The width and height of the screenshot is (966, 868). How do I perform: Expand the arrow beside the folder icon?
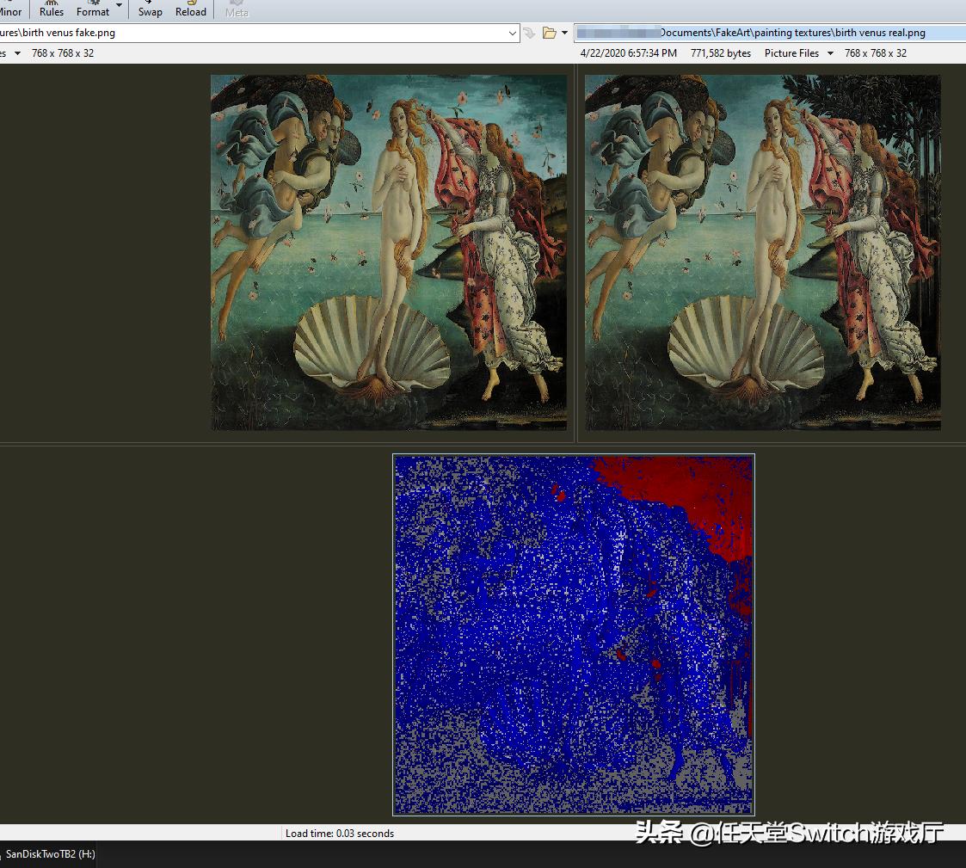pos(564,34)
